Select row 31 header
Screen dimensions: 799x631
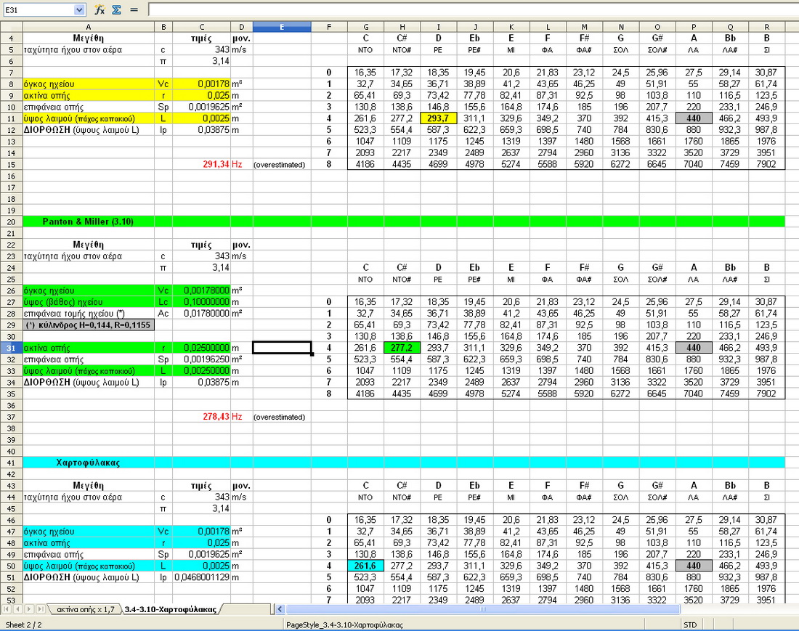click(11, 348)
